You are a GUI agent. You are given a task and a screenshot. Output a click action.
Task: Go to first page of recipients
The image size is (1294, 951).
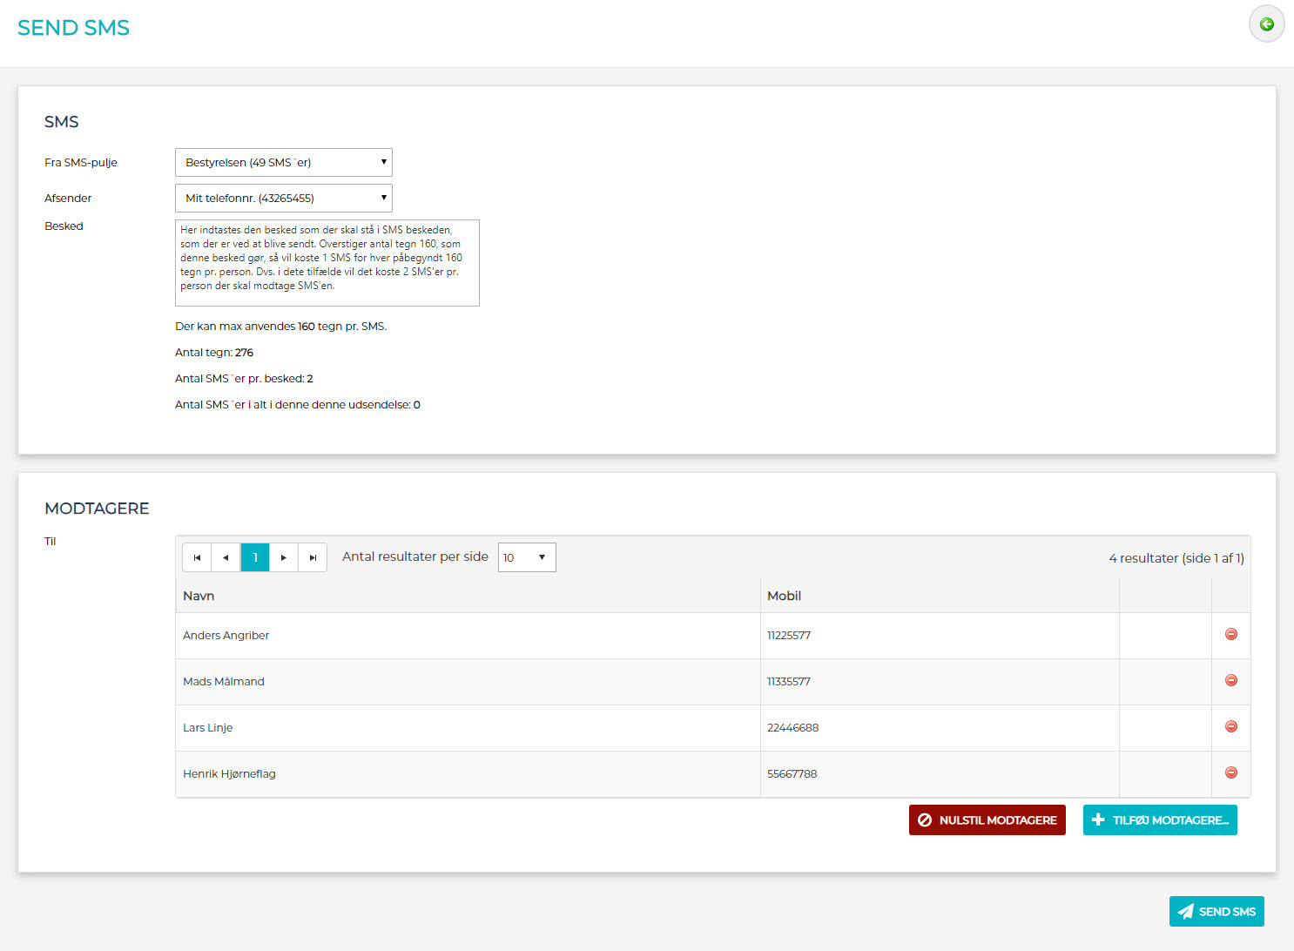point(197,557)
